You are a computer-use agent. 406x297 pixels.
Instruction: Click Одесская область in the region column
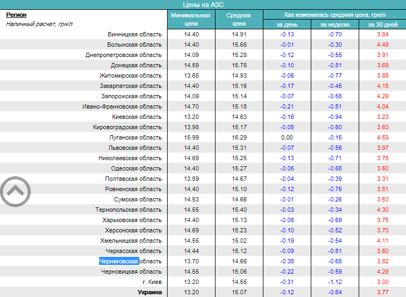click(x=136, y=169)
